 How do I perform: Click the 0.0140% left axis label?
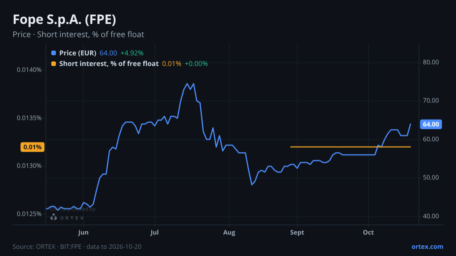click(x=29, y=70)
